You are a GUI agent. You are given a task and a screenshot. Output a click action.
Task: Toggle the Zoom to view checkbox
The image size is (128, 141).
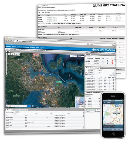[22, 50]
